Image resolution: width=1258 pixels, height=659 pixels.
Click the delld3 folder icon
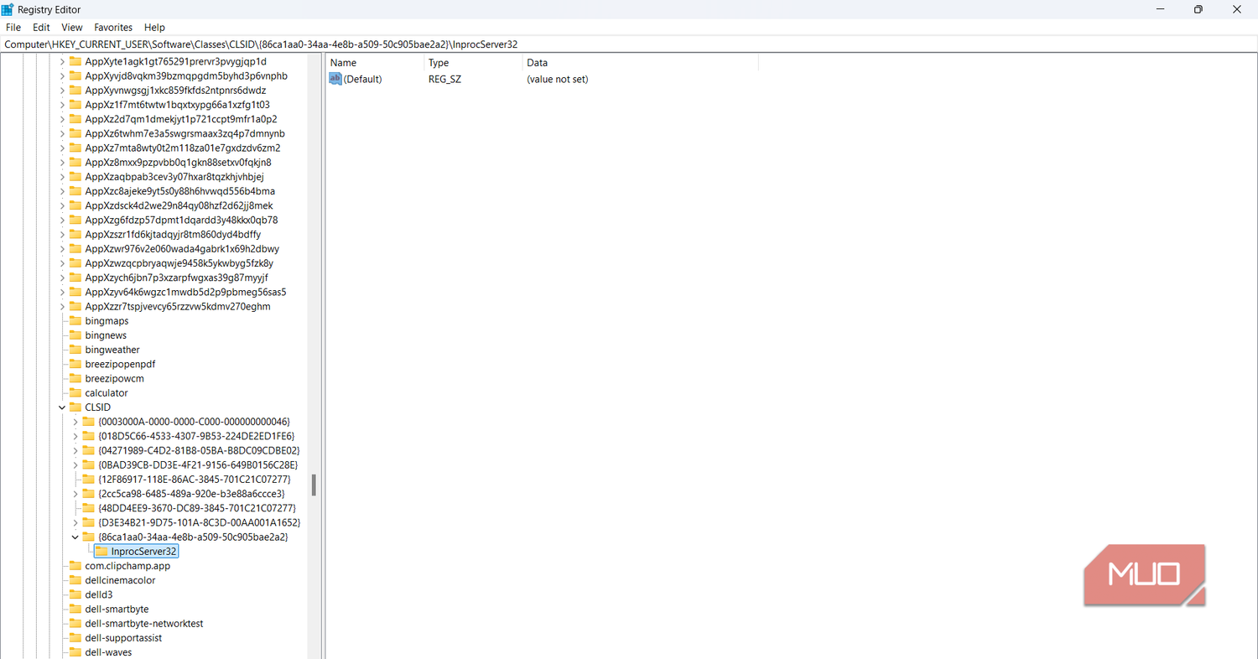pos(75,594)
